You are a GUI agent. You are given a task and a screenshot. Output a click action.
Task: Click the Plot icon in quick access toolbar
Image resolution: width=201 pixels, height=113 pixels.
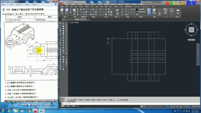pyautogui.click(x=75, y=2)
